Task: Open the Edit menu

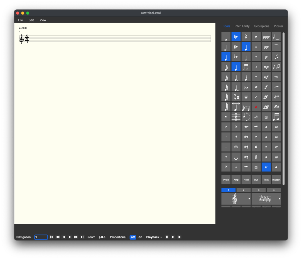Action: pos(31,20)
